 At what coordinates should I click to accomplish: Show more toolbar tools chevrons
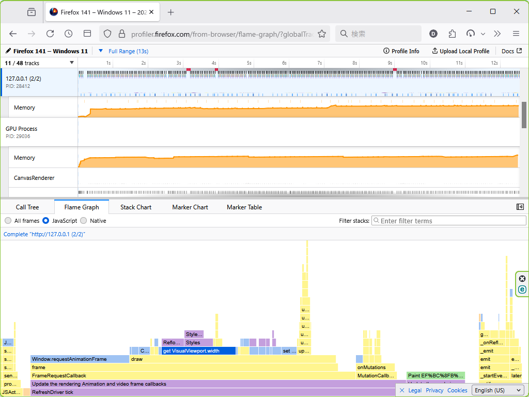(497, 34)
